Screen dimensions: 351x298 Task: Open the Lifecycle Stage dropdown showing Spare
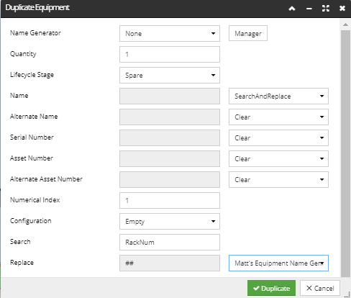click(x=170, y=76)
